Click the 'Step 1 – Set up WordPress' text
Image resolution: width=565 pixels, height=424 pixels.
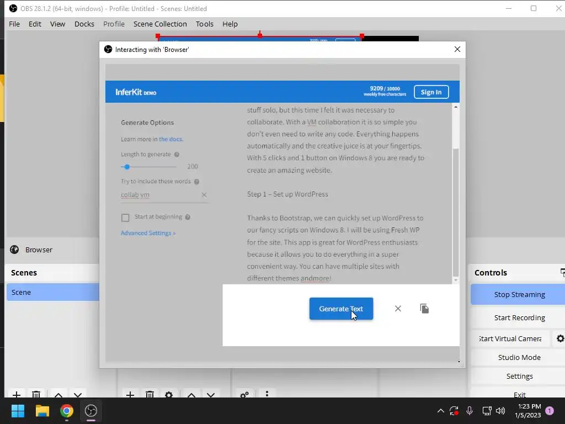click(x=287, y=194)
